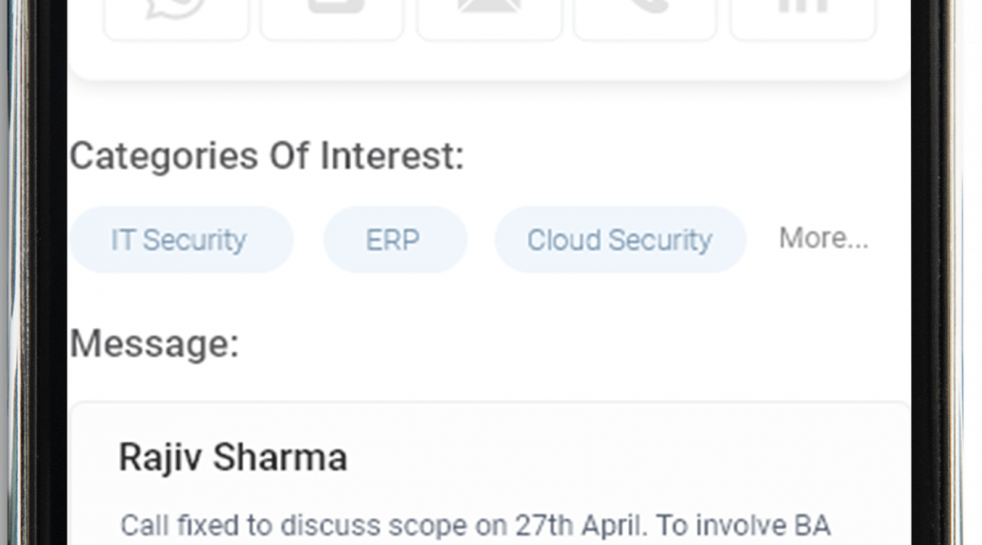
Task: Click the Message section heading
Action: 154,343
